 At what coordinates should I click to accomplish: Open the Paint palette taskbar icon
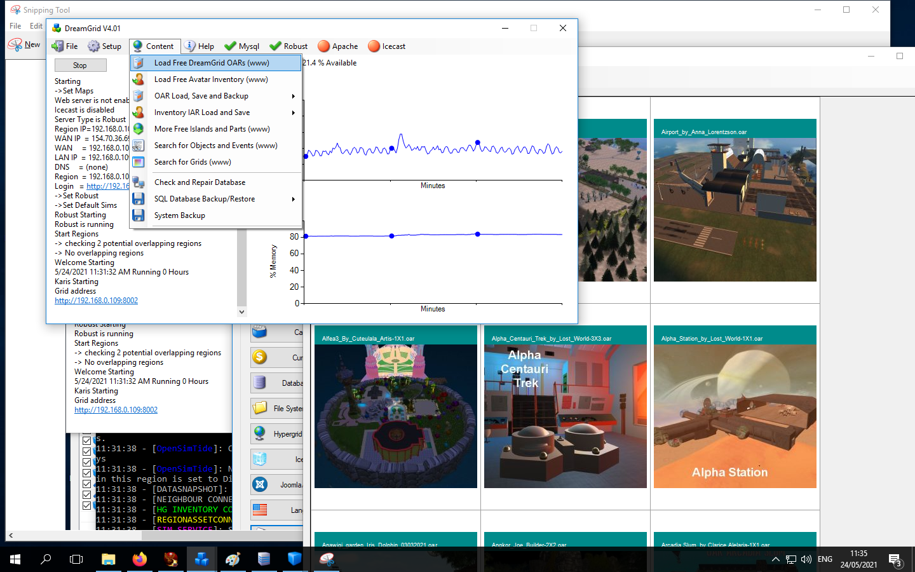tap(233, 559)
